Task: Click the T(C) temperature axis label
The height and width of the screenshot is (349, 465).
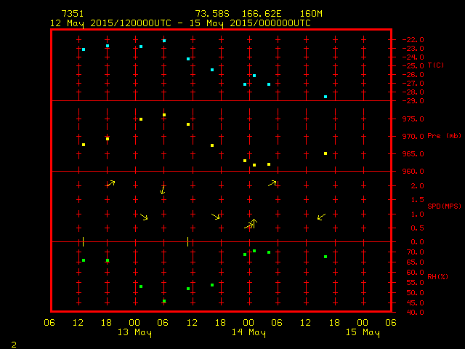Action: pyautogui.click(x=435, y=65)
